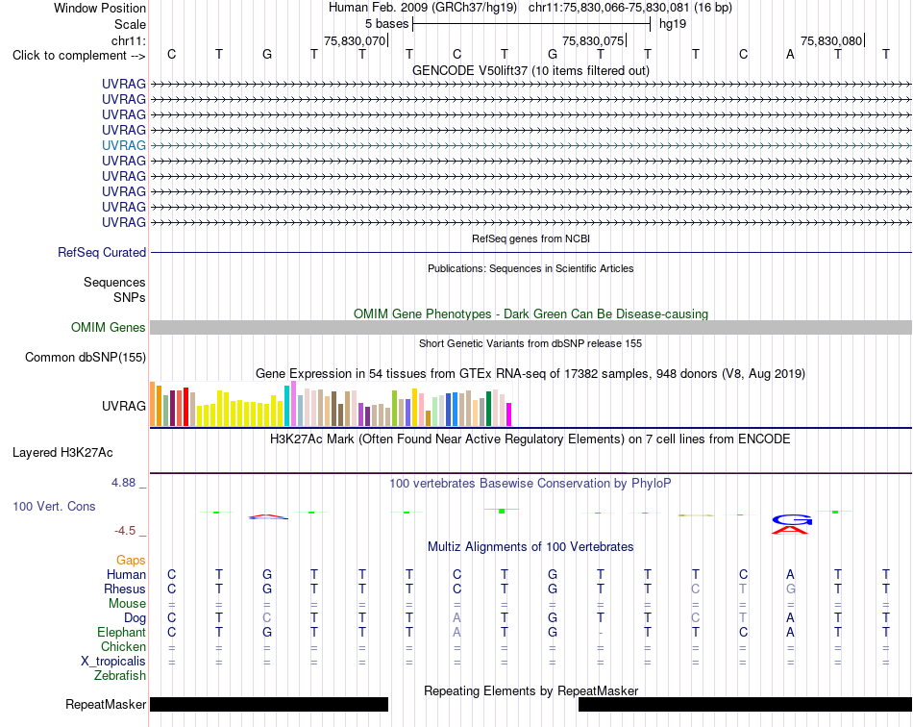
Task: Select the 'Elephant' alignment row label
Action: (x=121, y=632)
